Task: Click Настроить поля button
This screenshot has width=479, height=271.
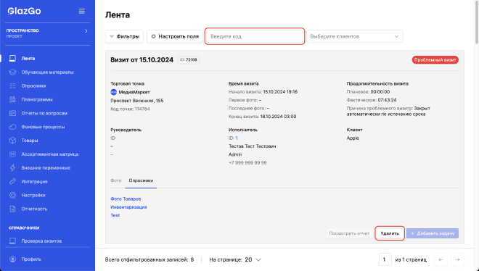Action: [175, 36]
